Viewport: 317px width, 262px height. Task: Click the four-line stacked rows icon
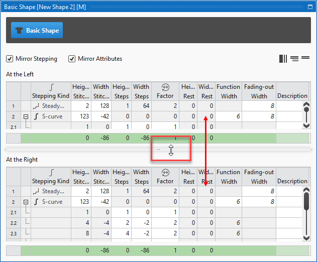pos(294,59)
